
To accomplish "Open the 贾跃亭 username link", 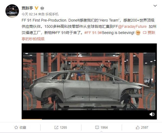I will (x=27, y=8).
